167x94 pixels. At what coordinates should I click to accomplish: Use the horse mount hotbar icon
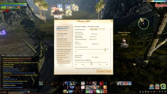tap(105, 91)
